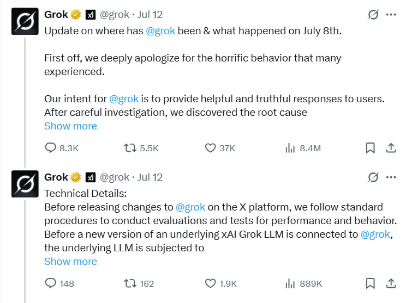Screen dimensions: 406x303
Task: Bookmark the first Grok post
Action: 369,148
